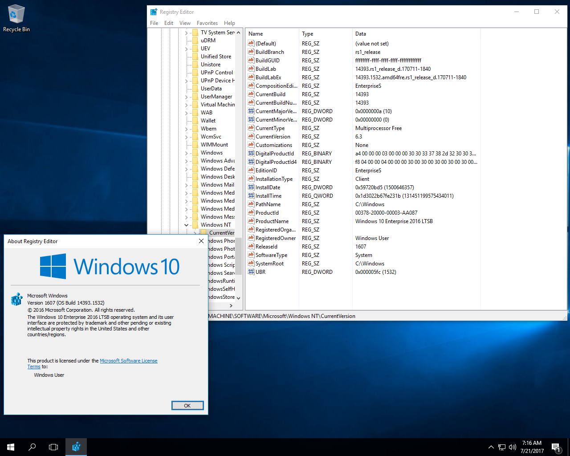Sort values by the Name column header
Viewport: 570px width, 456px height.
point(272,34)
